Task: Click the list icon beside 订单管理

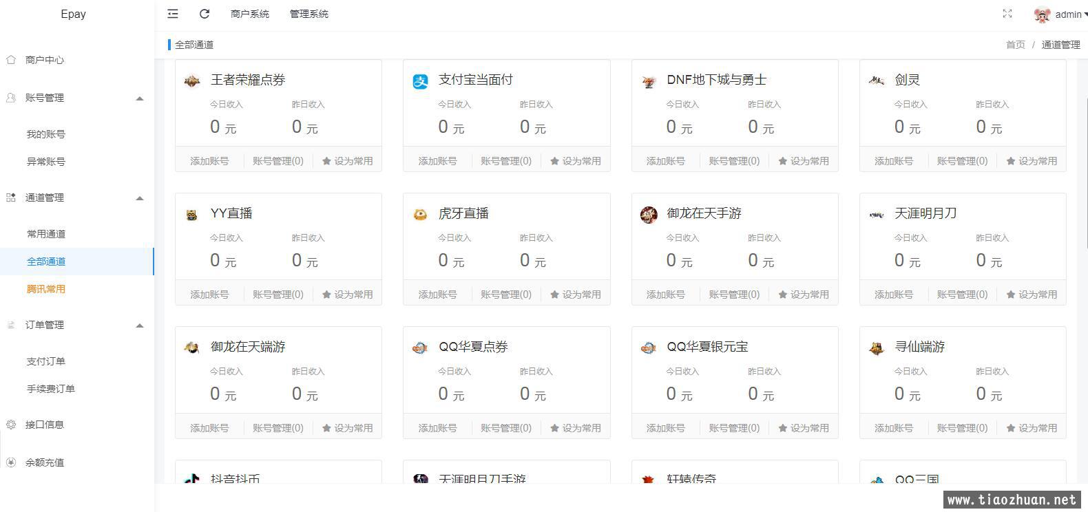Action: (x=11, y=325)
